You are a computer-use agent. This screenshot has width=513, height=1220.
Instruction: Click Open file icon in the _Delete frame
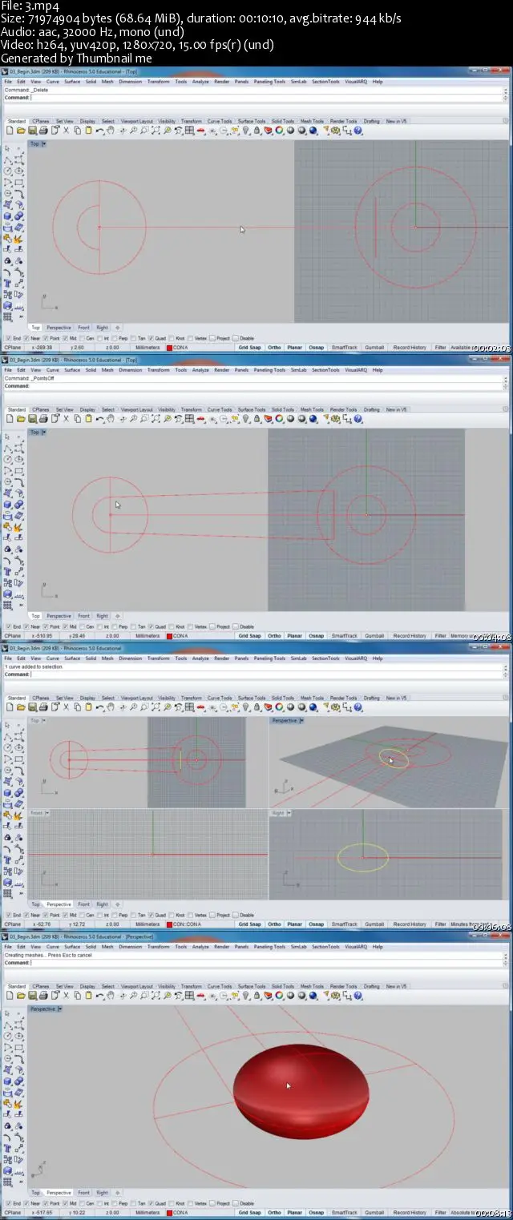click(21, 130)
